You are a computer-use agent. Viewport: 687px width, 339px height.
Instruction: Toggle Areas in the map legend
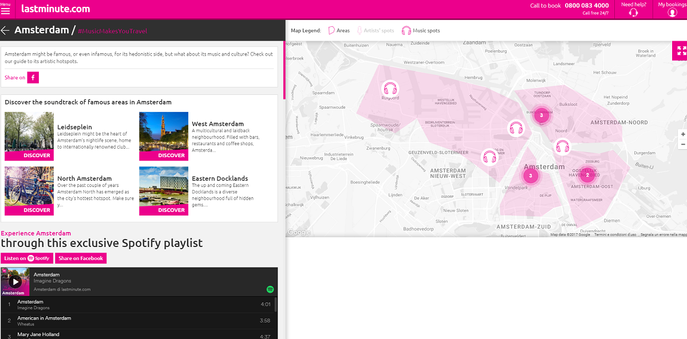(x=339, y=30)
